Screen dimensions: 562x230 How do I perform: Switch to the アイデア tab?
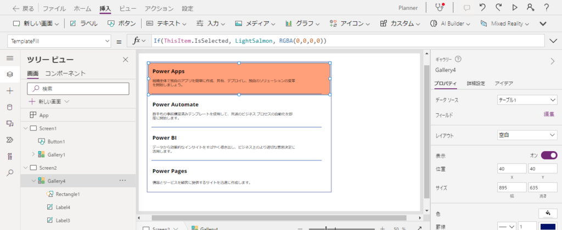[504, 83]
